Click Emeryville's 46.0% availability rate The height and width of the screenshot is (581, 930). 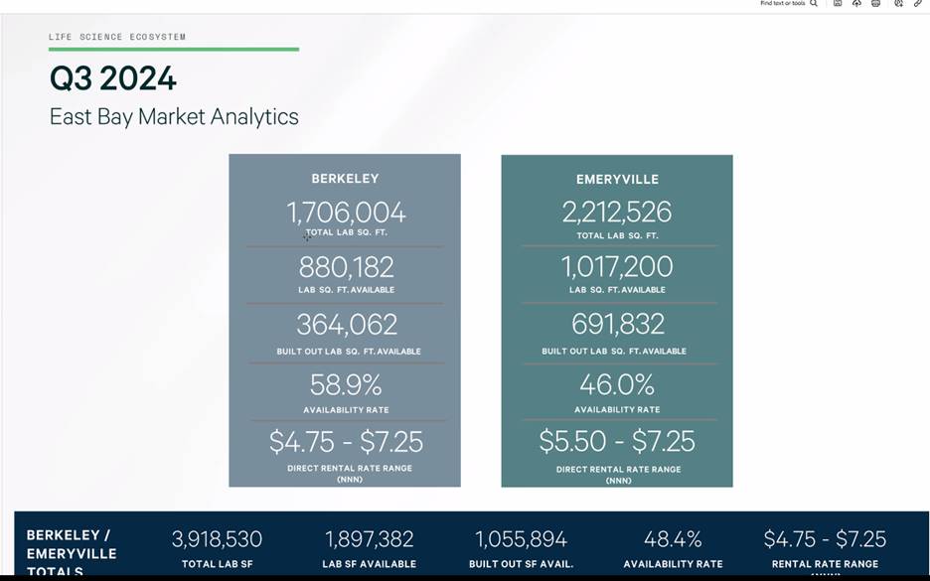[x=617, y=384]
